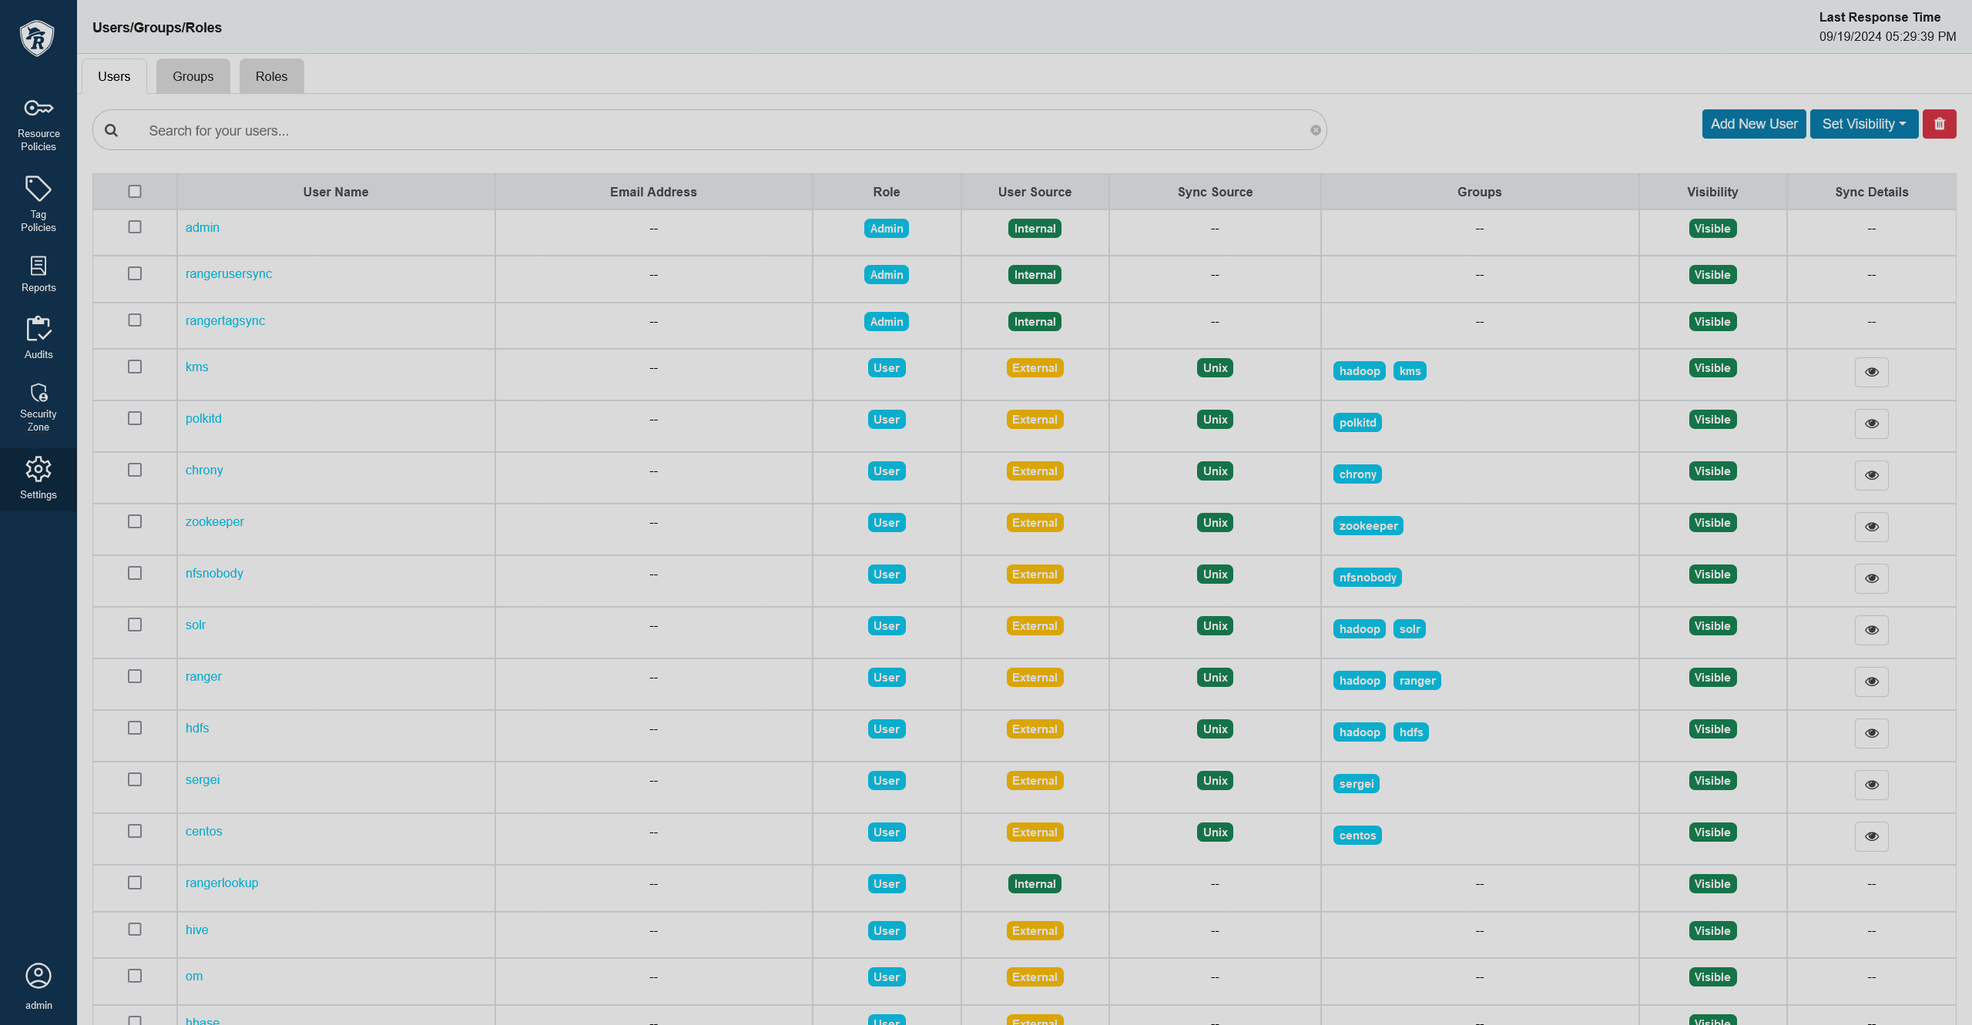Toggle visibility eye icon for ranger user
Screen dimensions: 1972x1025
[x=1872, y=681]
